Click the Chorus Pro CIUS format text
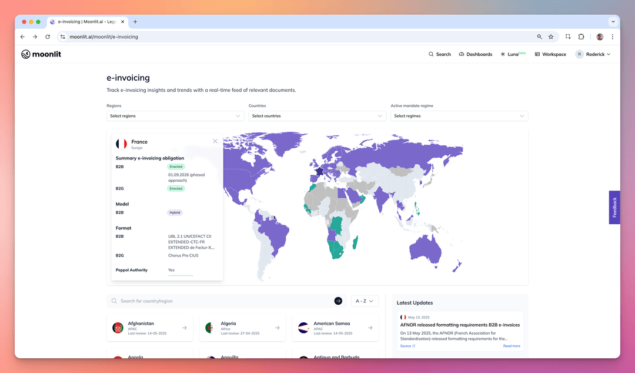The image size is (635, 373). tap(183, 255)
